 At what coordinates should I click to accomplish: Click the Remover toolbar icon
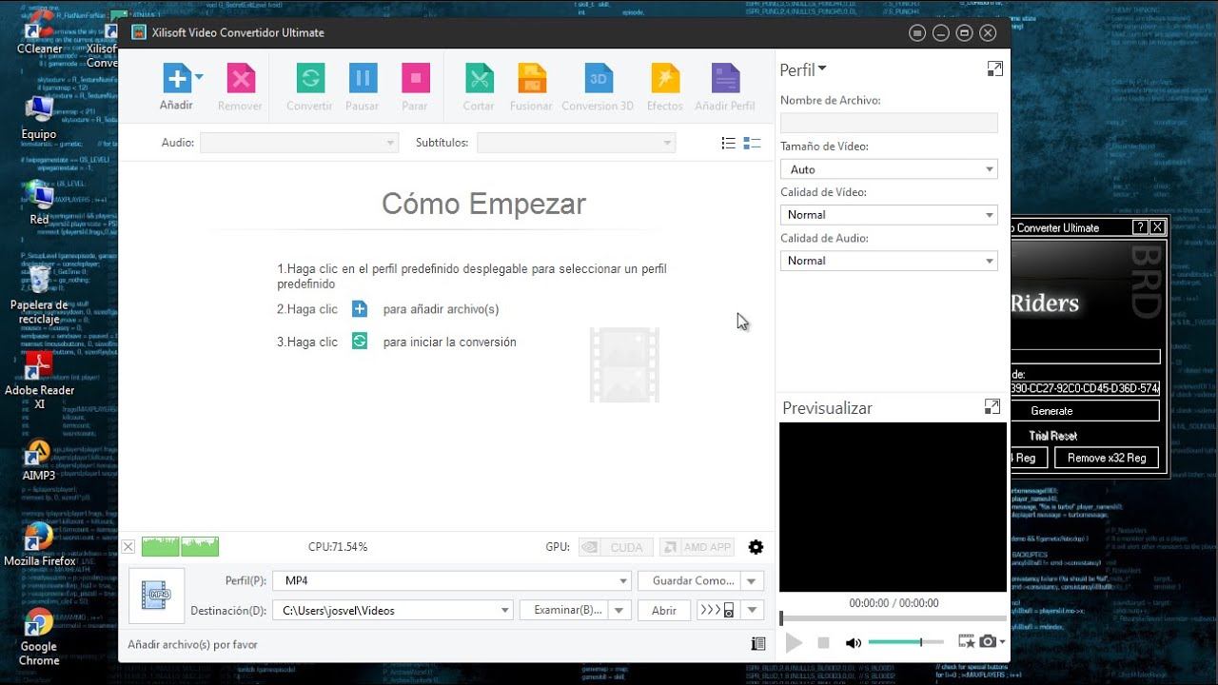[241, 78]
